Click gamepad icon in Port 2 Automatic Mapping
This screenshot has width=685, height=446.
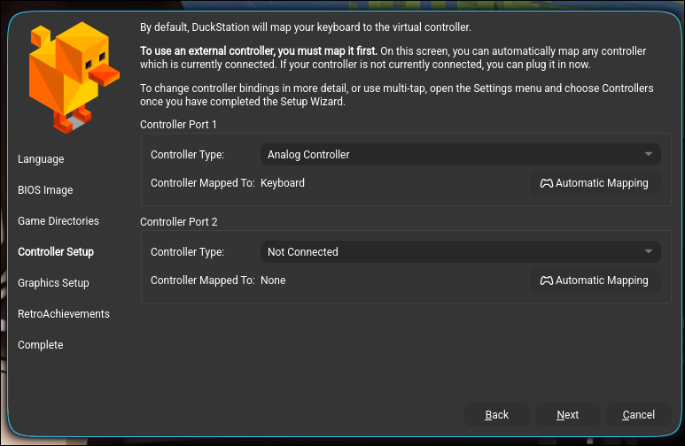tap(547, 281)
